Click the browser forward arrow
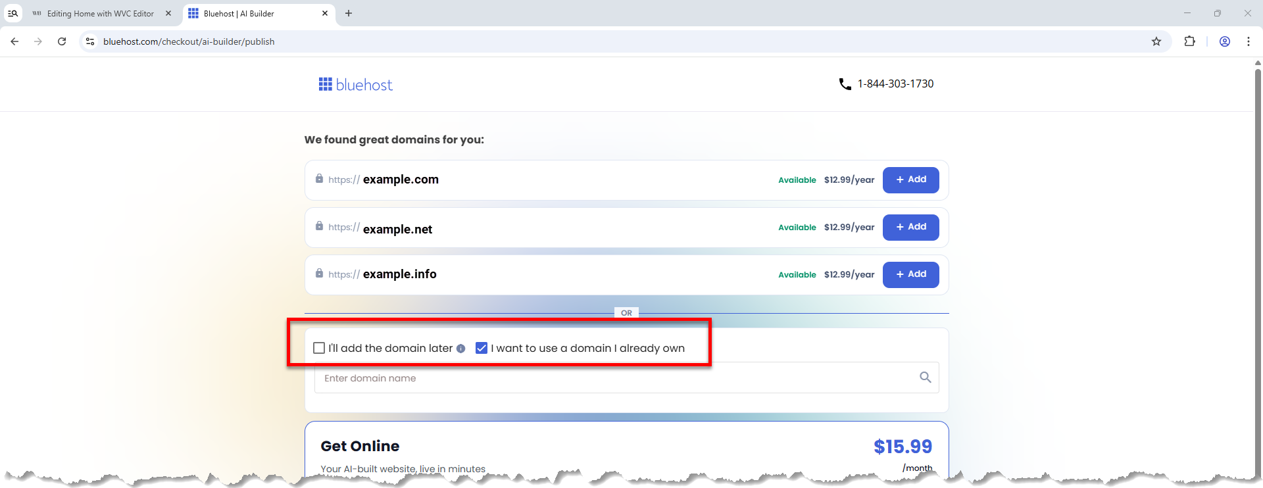1263x488 pixels. tap(38, 41)
